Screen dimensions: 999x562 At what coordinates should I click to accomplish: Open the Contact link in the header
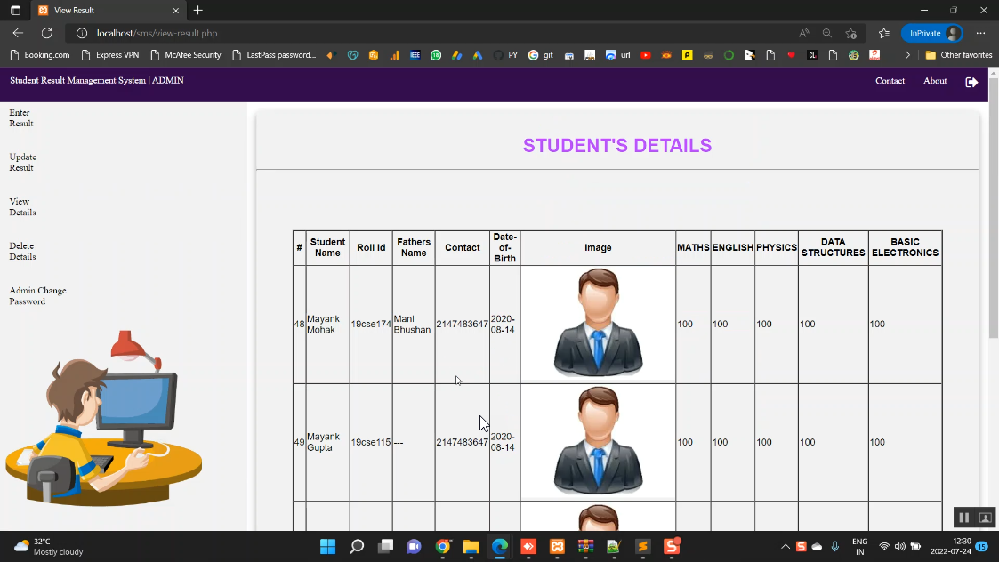[890, 81]
